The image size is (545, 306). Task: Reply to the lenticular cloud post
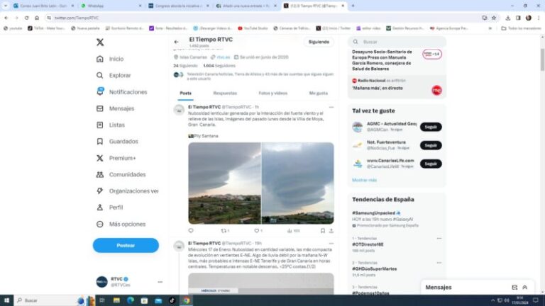pos(191,231)
